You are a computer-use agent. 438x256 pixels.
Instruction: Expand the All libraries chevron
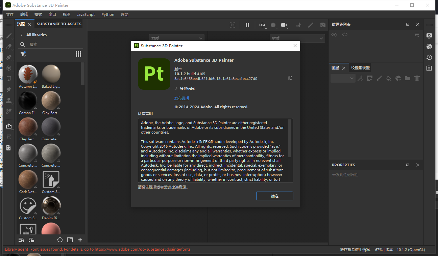click(x=22, y=35)
